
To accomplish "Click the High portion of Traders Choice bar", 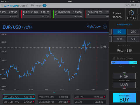I will 120,62.
